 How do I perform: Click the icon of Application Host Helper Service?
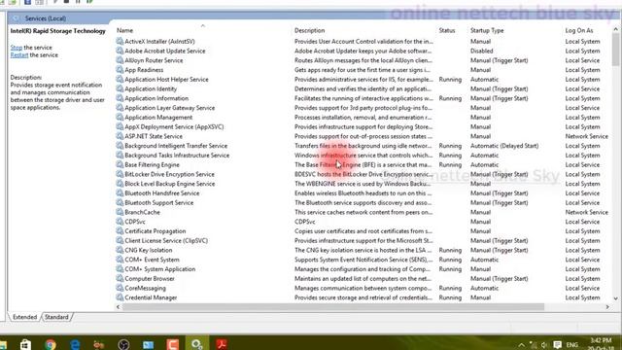tap(120, 80)
